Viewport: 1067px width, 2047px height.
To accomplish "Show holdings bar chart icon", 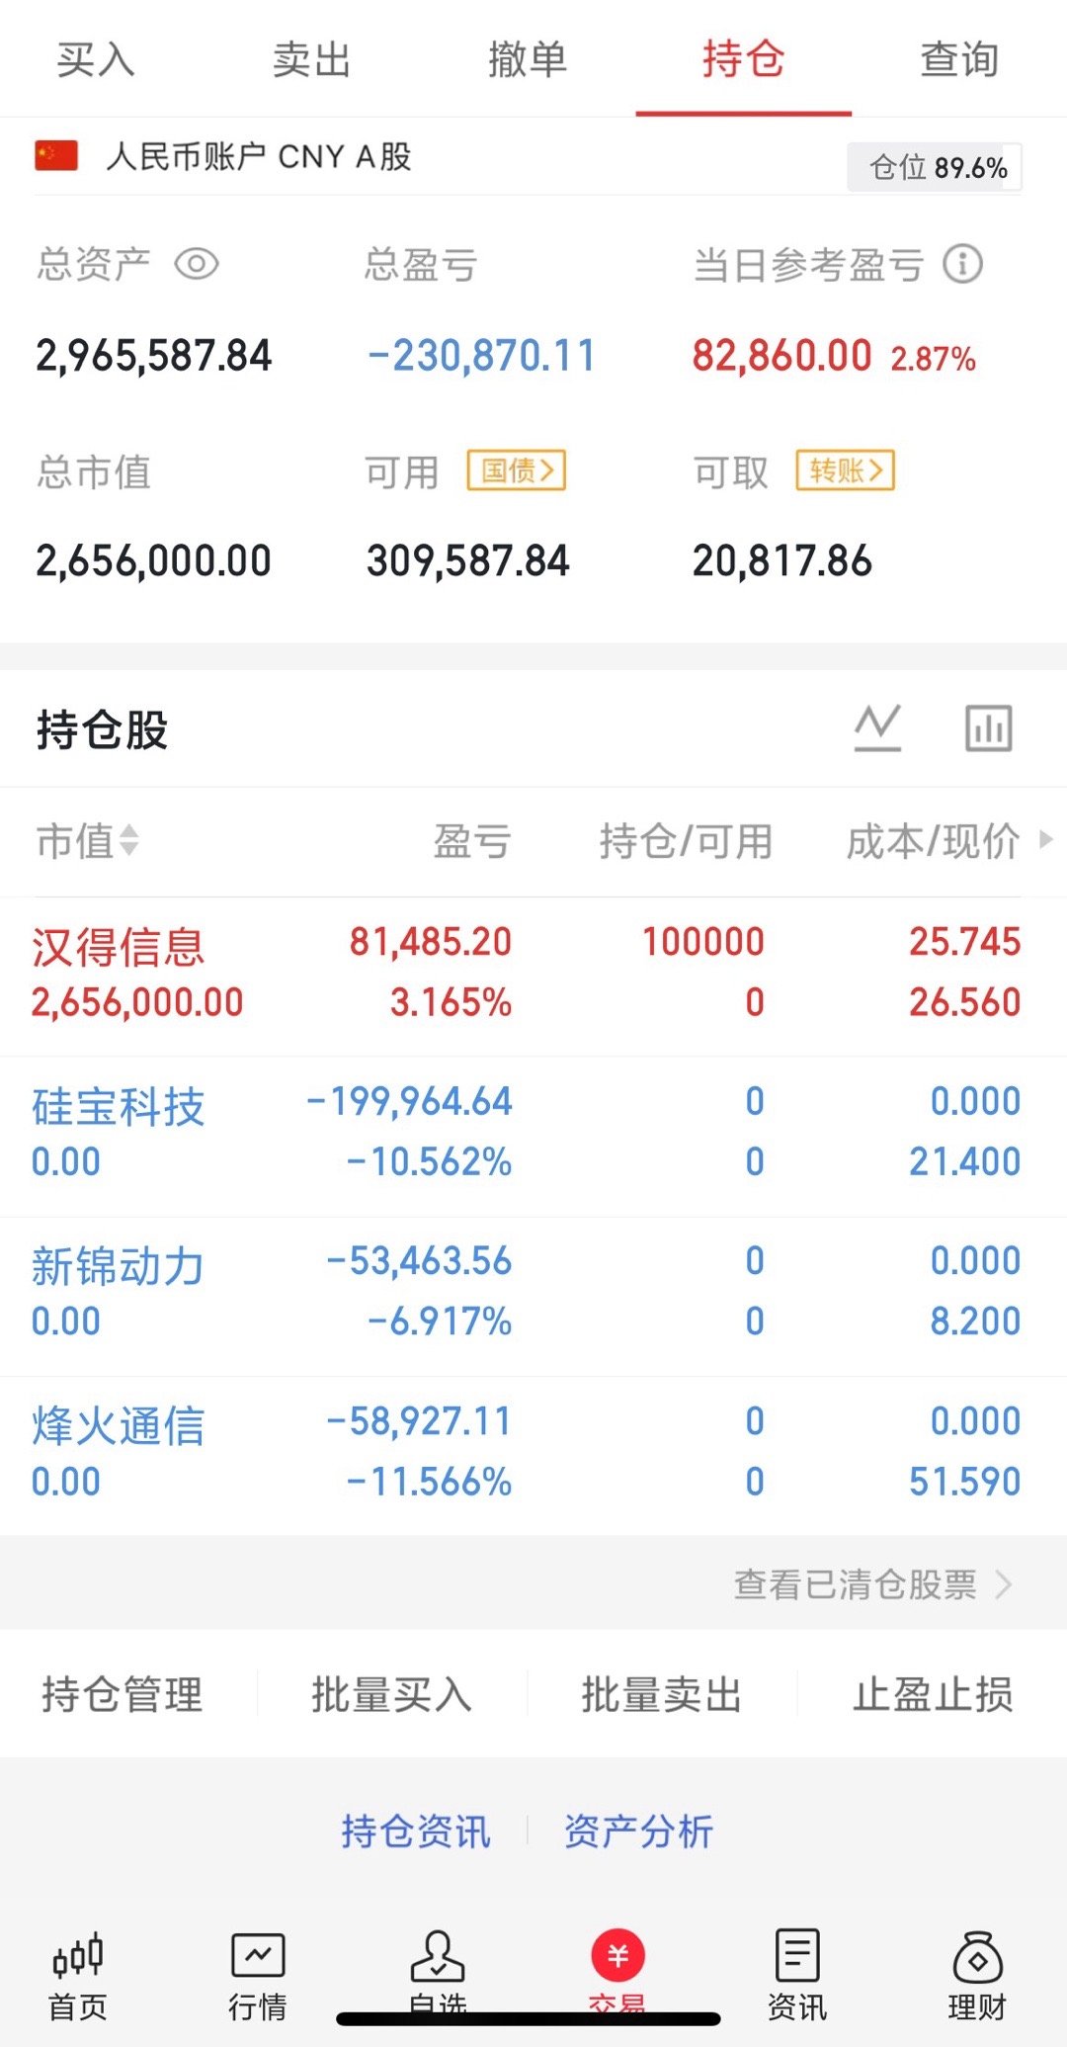I will 989,727.
